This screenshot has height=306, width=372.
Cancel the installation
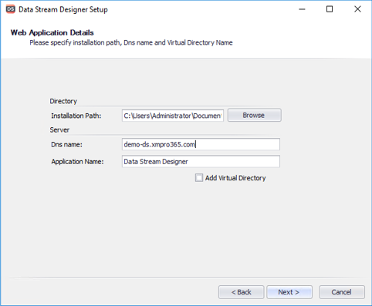(x=342, y=292)
